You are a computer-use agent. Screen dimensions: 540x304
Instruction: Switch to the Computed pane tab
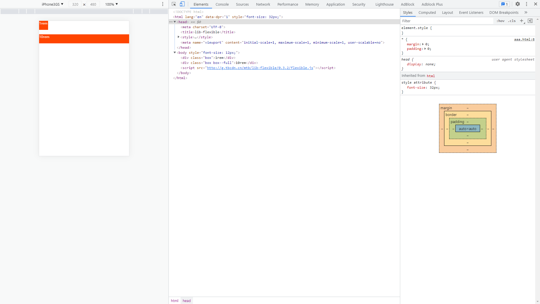tap(427, 13)
